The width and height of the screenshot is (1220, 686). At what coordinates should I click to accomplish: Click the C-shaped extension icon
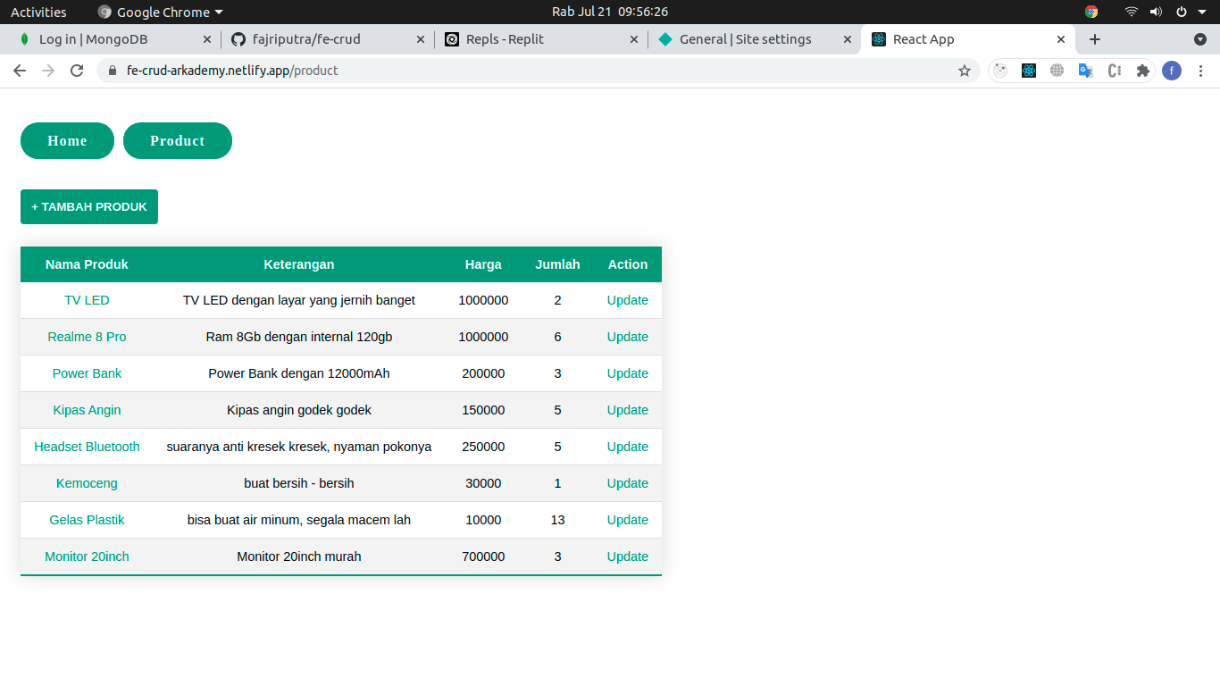click(1115, 70)
